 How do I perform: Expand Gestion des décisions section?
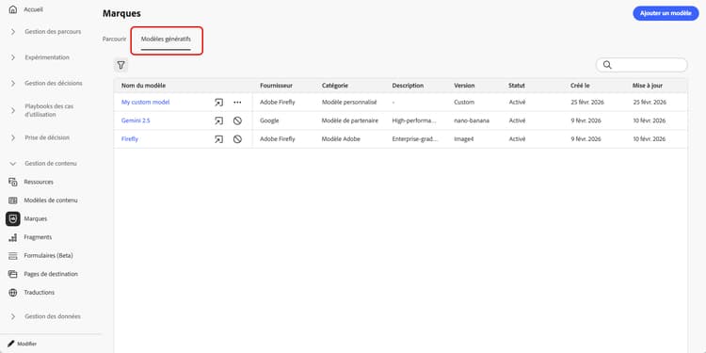[13, 83]
